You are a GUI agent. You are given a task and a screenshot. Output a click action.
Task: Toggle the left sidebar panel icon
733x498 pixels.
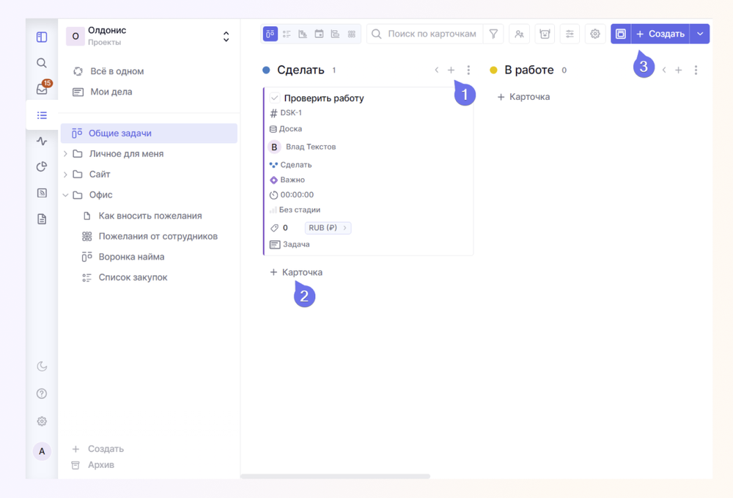[x=42, y=37]
